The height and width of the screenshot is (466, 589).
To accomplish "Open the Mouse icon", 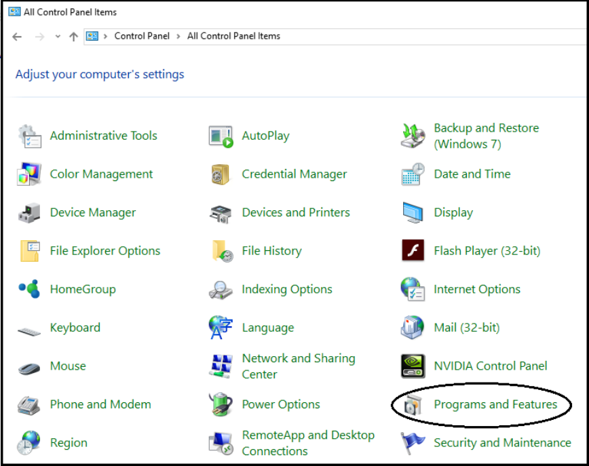I will [x=29, y=368].
